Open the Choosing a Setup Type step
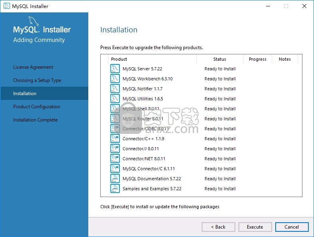 [37, 80]
